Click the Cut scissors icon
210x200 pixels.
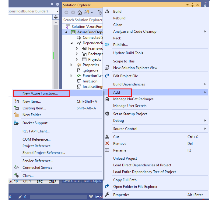tap(107, 137)
